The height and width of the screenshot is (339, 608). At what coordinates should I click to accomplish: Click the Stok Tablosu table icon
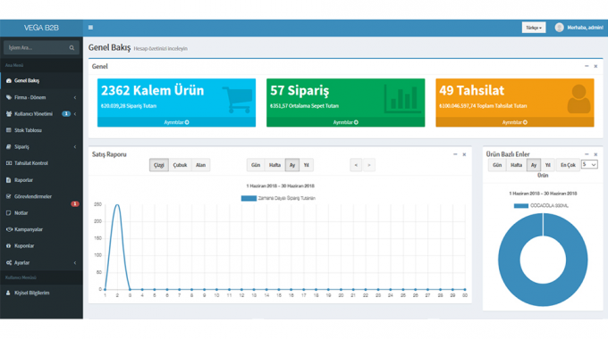click(x=9, y=130)
